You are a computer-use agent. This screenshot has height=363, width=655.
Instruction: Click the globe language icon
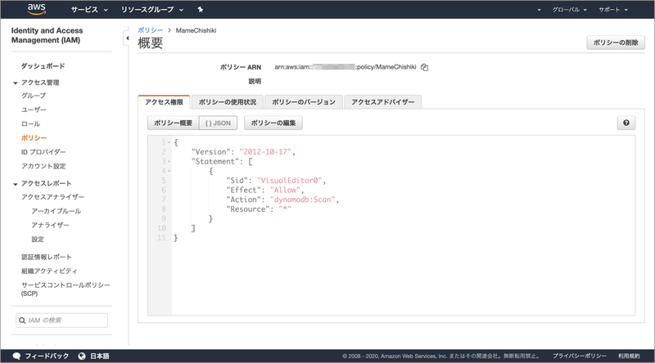(x=82, y=356)
